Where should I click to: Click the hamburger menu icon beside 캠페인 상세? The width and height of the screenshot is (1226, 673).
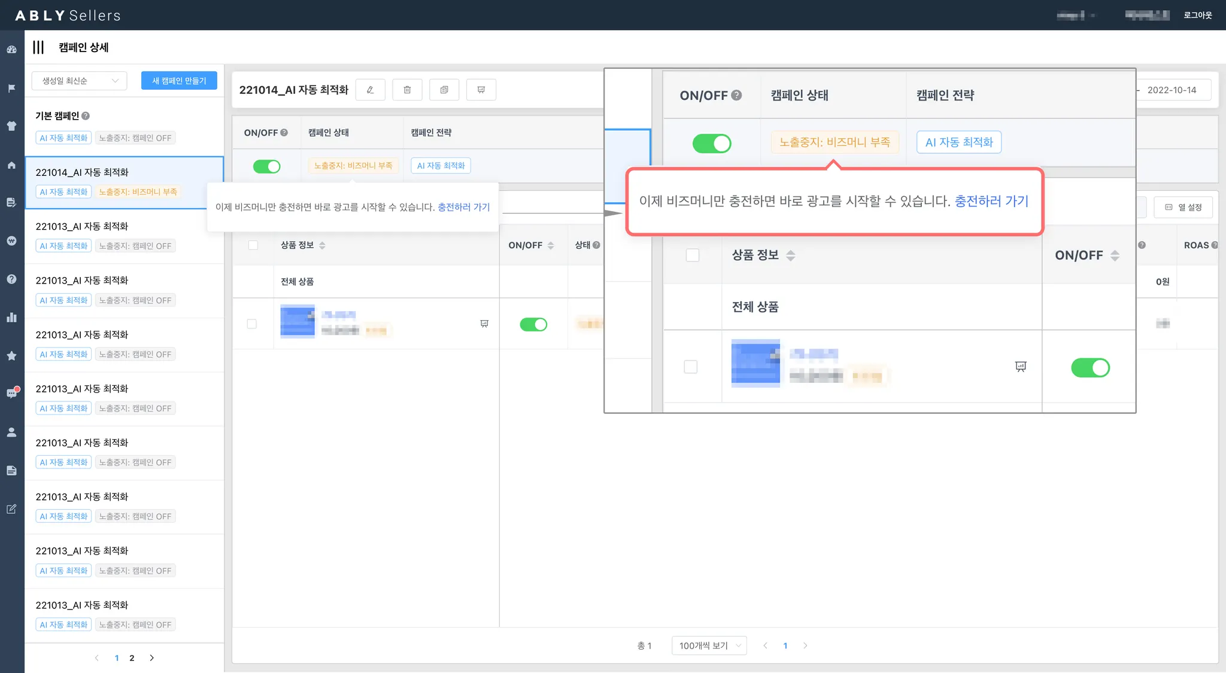[x=38, y=47]
